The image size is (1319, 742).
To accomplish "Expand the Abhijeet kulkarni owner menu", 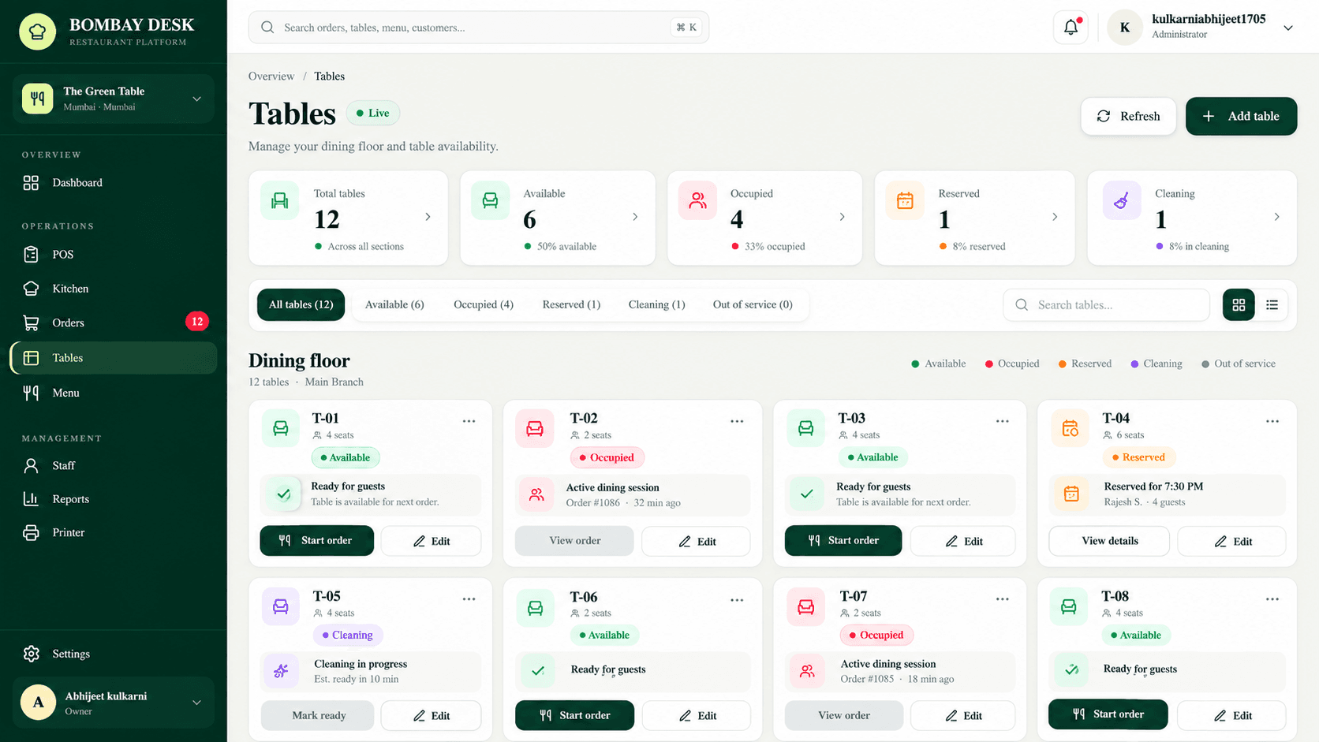I will click(114, 703).
